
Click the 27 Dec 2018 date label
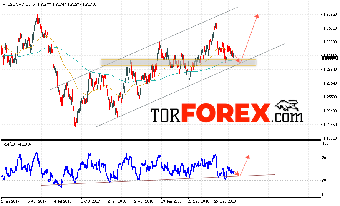pos(225,201)
